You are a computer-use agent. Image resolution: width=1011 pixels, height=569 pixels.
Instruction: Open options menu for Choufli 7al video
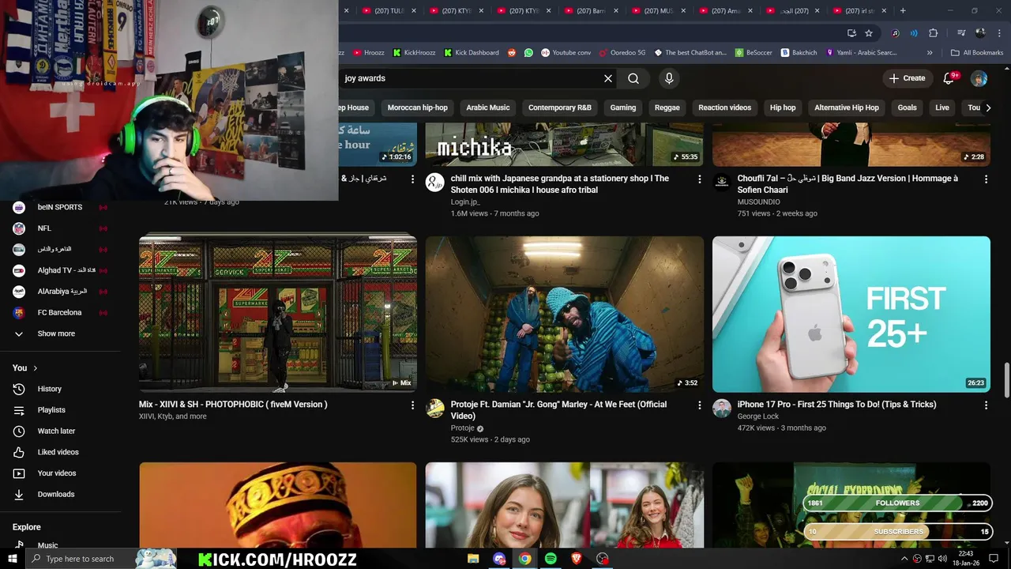(x=986, y=179)
